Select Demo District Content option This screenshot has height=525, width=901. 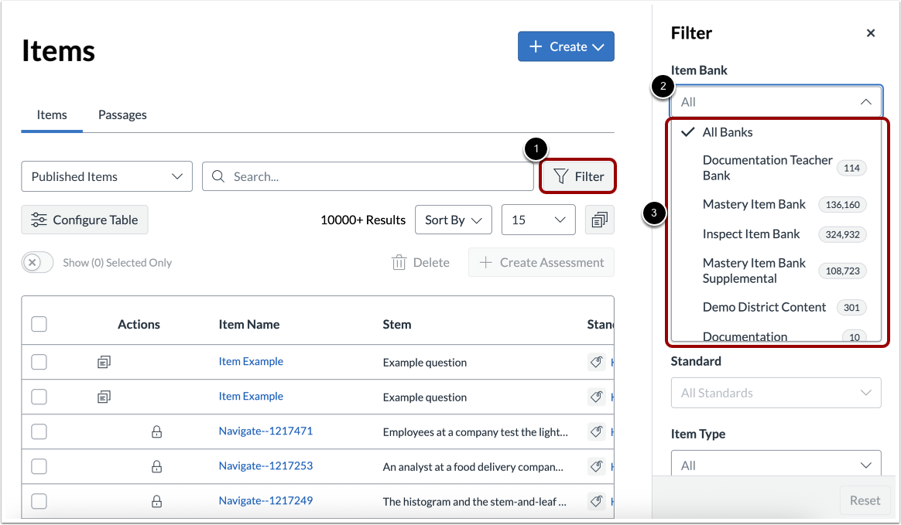(776, 307)
